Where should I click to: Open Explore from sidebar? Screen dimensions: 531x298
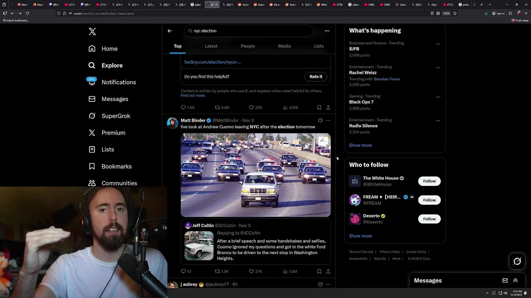click(x=106, y=65)
